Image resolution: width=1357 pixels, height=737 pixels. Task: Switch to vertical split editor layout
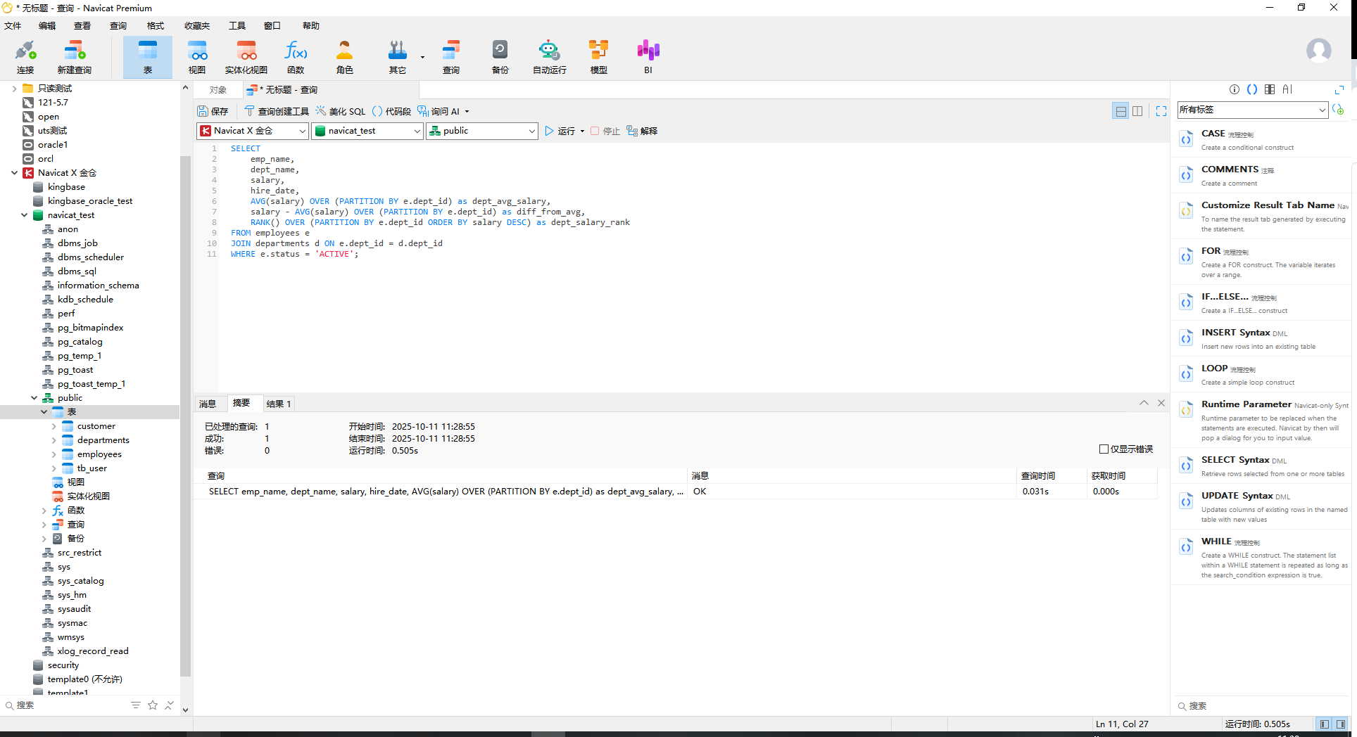coord(1137,111)
